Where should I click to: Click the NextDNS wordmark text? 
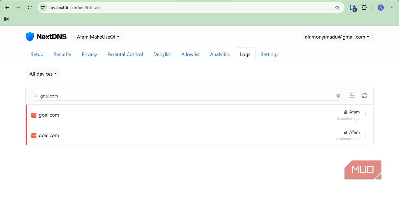click(x=52, y=37)
